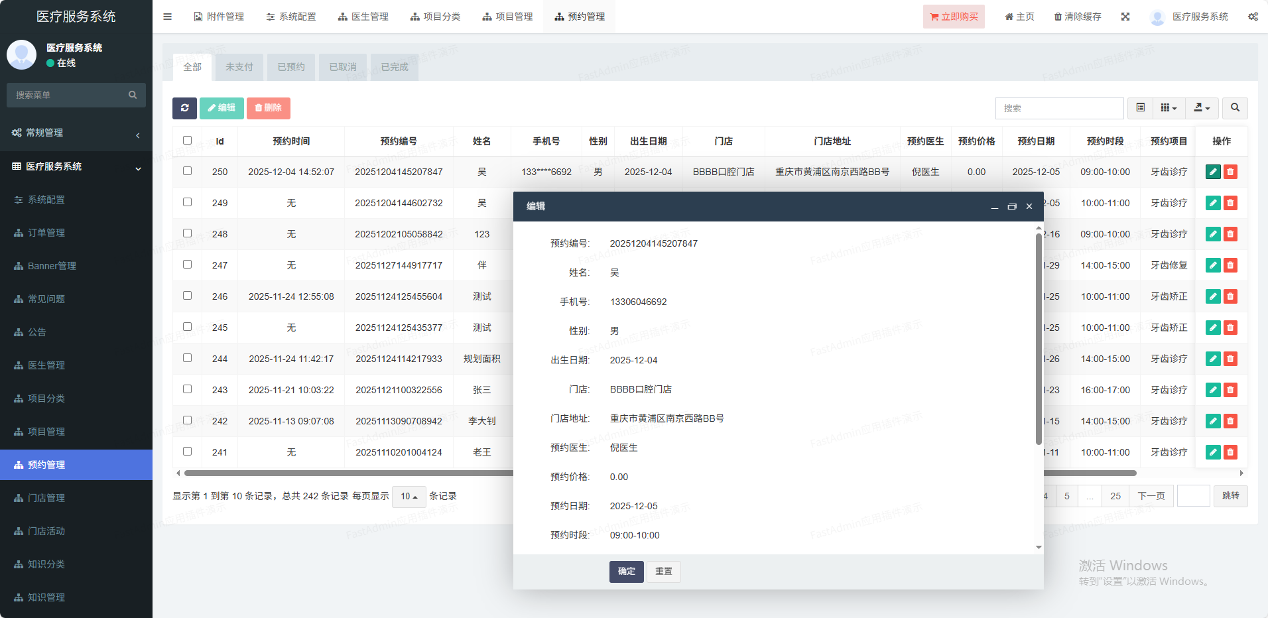Enter fullscreen using the expand icon
Screen dimensions: 1268x618
click(x=1125, y=17)
